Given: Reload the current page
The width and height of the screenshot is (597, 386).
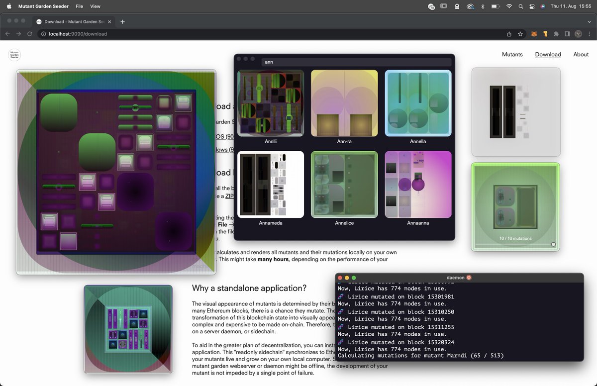Looking at the screenshot, I should [x=29, y=34].
